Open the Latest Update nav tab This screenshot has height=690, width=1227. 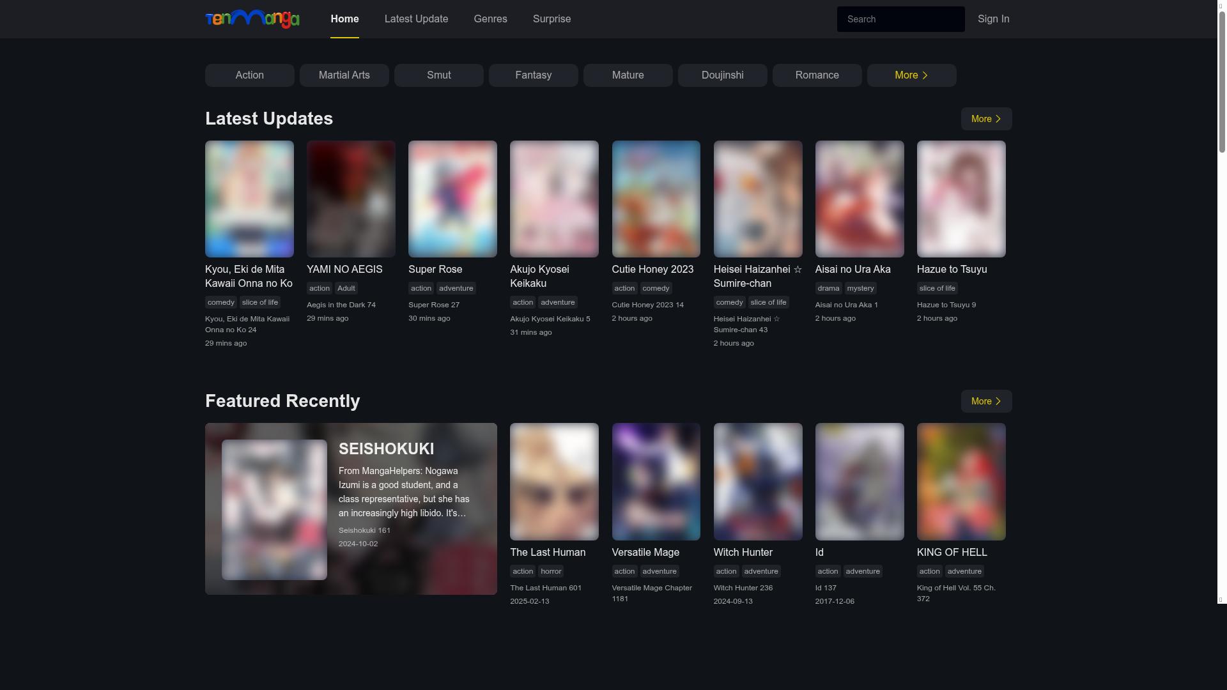(x=416, y=19)
